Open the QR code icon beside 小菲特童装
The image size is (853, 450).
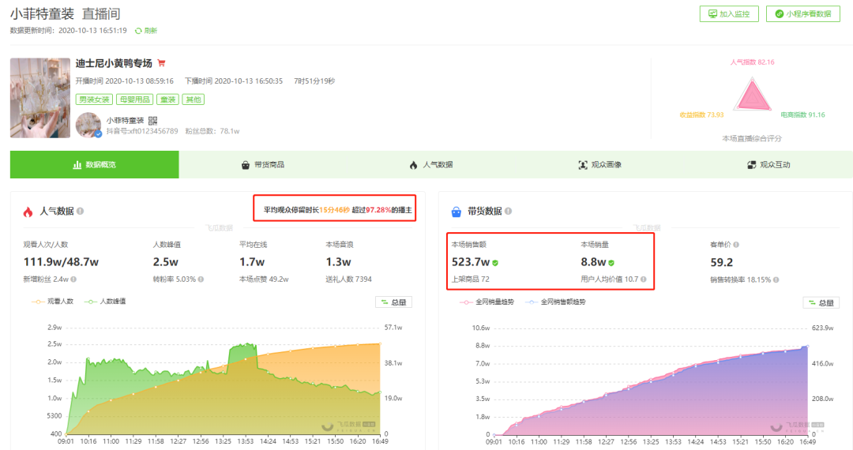(153, 121)
